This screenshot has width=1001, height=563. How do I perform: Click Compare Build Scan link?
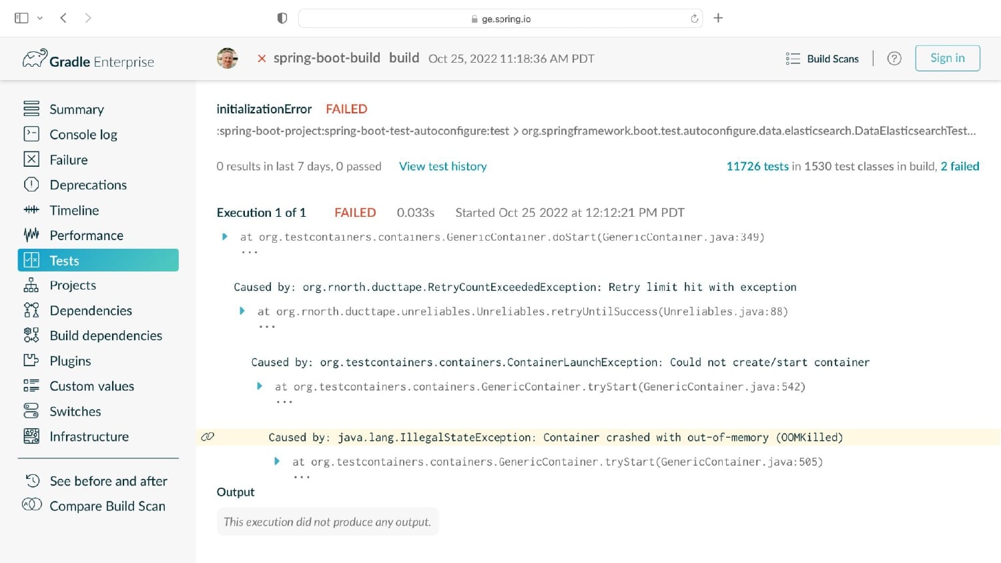click(107, 506)
